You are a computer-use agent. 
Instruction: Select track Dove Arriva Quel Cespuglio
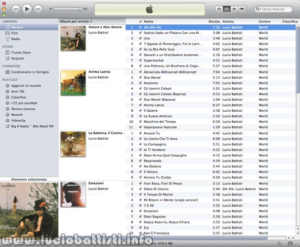click(x=210, y=155)
